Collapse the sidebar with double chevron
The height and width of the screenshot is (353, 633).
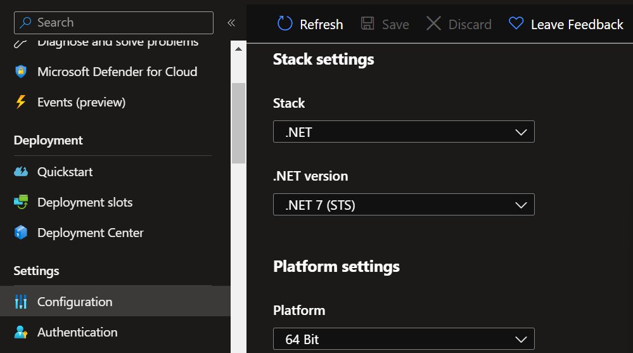pos(231,23)
